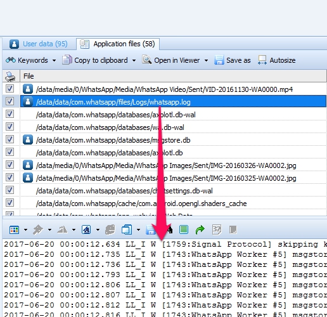
Task: Uncheck the IMG-20160326-WA0002.jpg row checkbox
Action: (10, 165)
